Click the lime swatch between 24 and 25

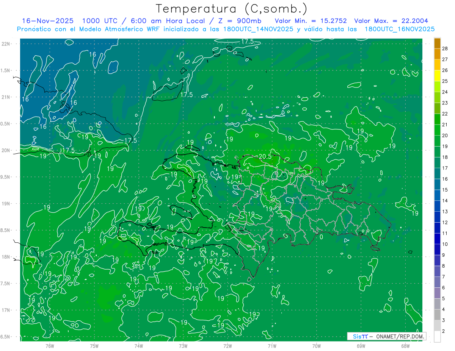437,87
